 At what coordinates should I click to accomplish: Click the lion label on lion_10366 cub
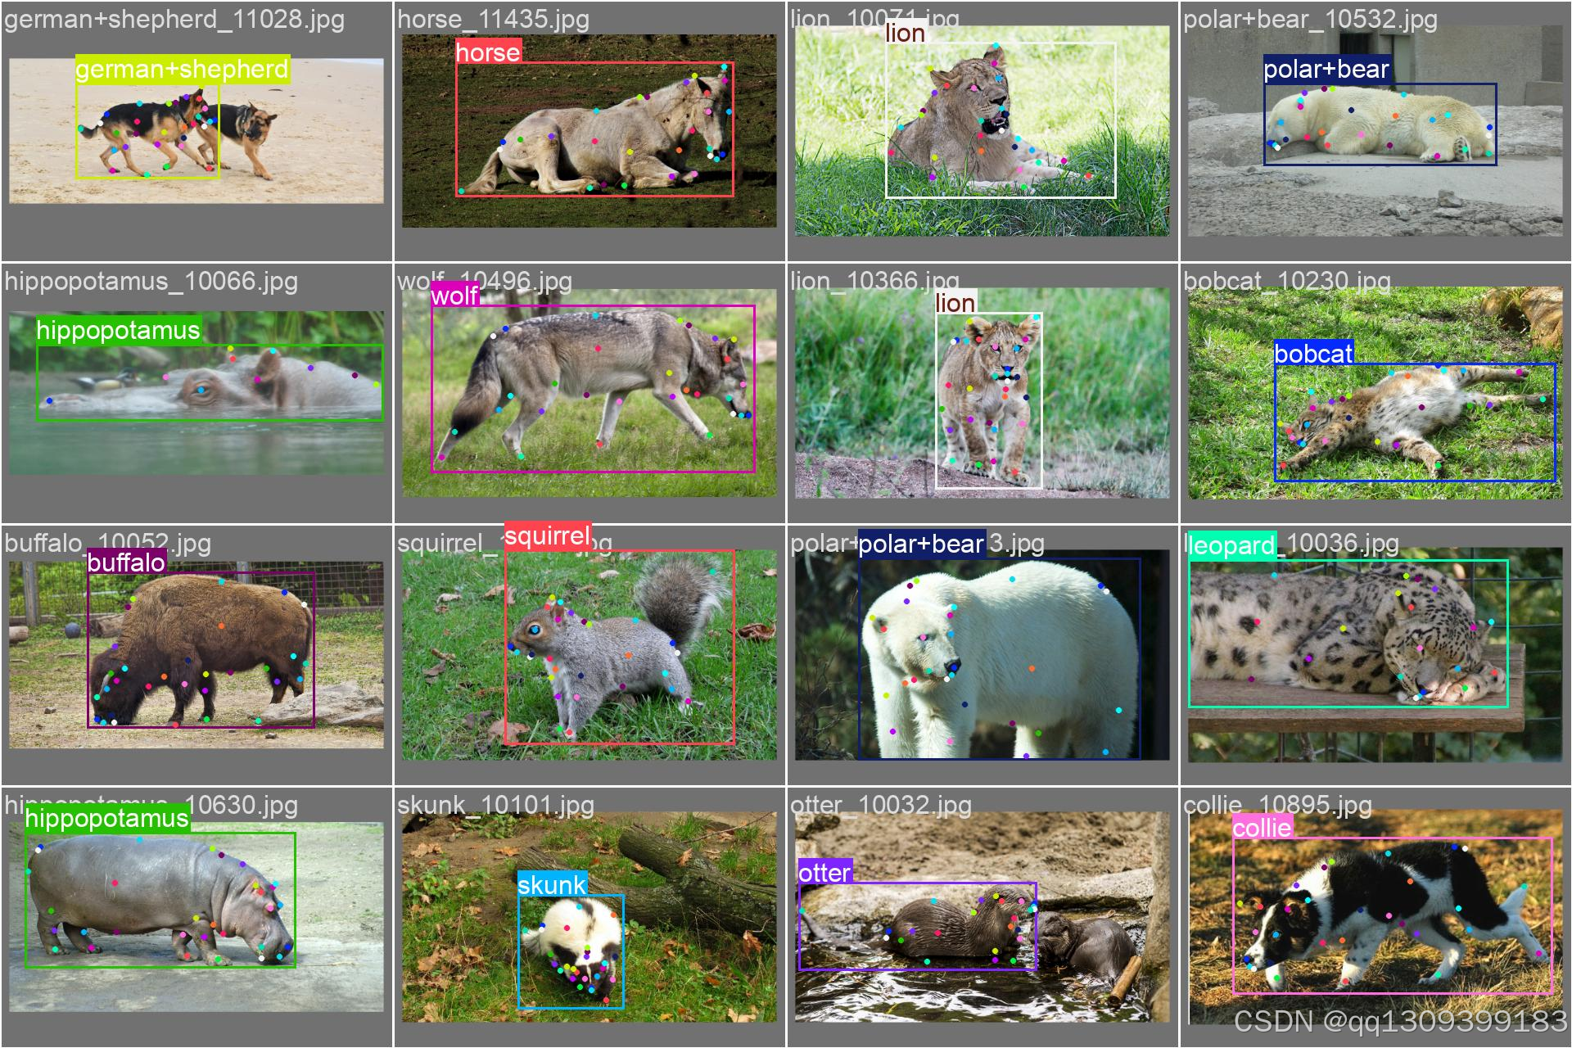(x=955, y=303)
